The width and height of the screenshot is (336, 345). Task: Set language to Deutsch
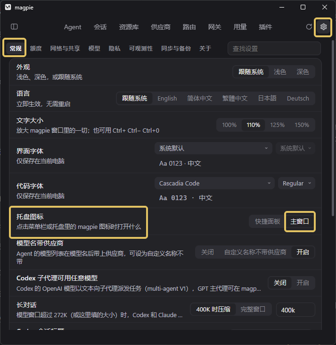pyautogui.click(x=298, y=98)
